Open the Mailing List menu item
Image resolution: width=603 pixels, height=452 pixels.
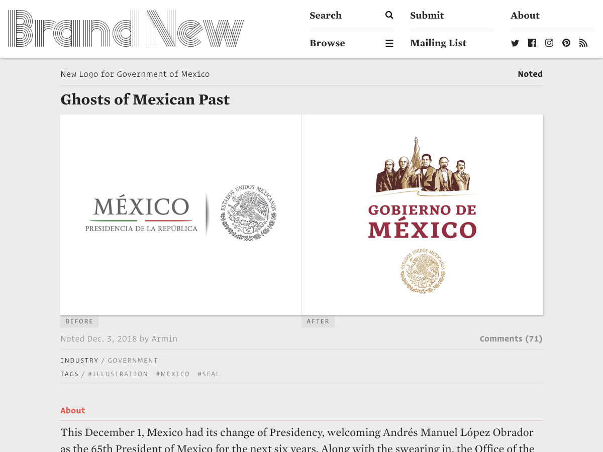click(x=438, y=43)
